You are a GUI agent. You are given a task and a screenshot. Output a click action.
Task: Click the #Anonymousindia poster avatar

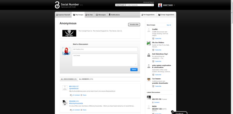[65, 103]
